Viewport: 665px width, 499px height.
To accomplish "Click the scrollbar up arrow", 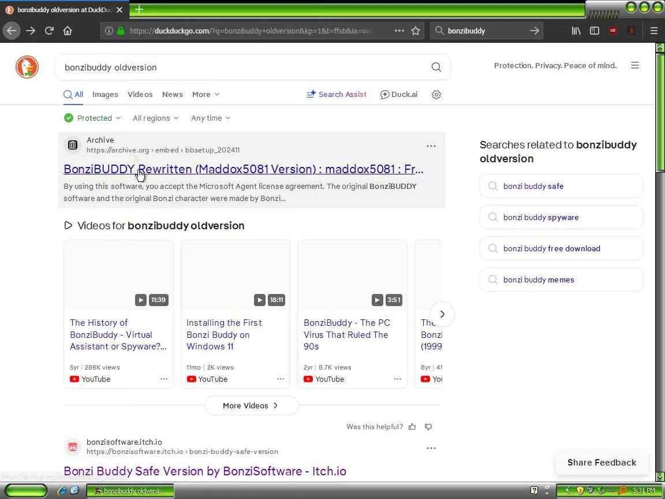I will point(660,47).
